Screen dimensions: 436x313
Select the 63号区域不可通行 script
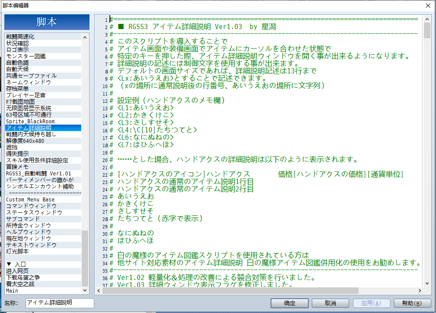[43, 115]
